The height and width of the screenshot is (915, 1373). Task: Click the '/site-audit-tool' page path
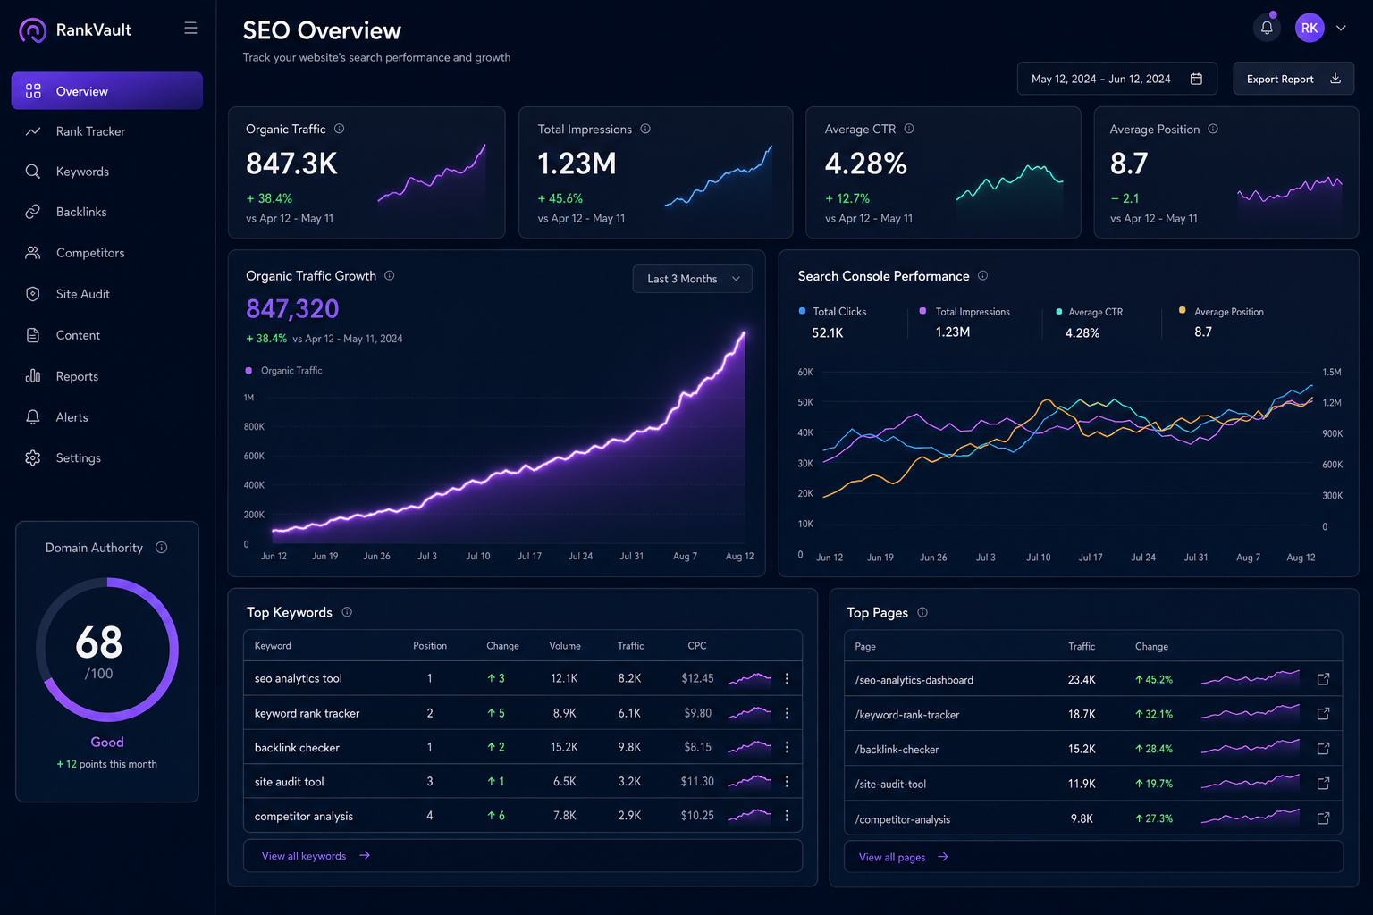890,785
